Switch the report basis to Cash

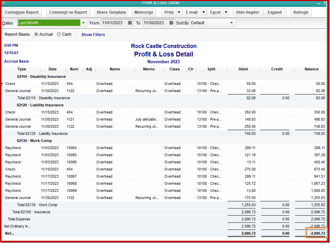click(59, 35)
